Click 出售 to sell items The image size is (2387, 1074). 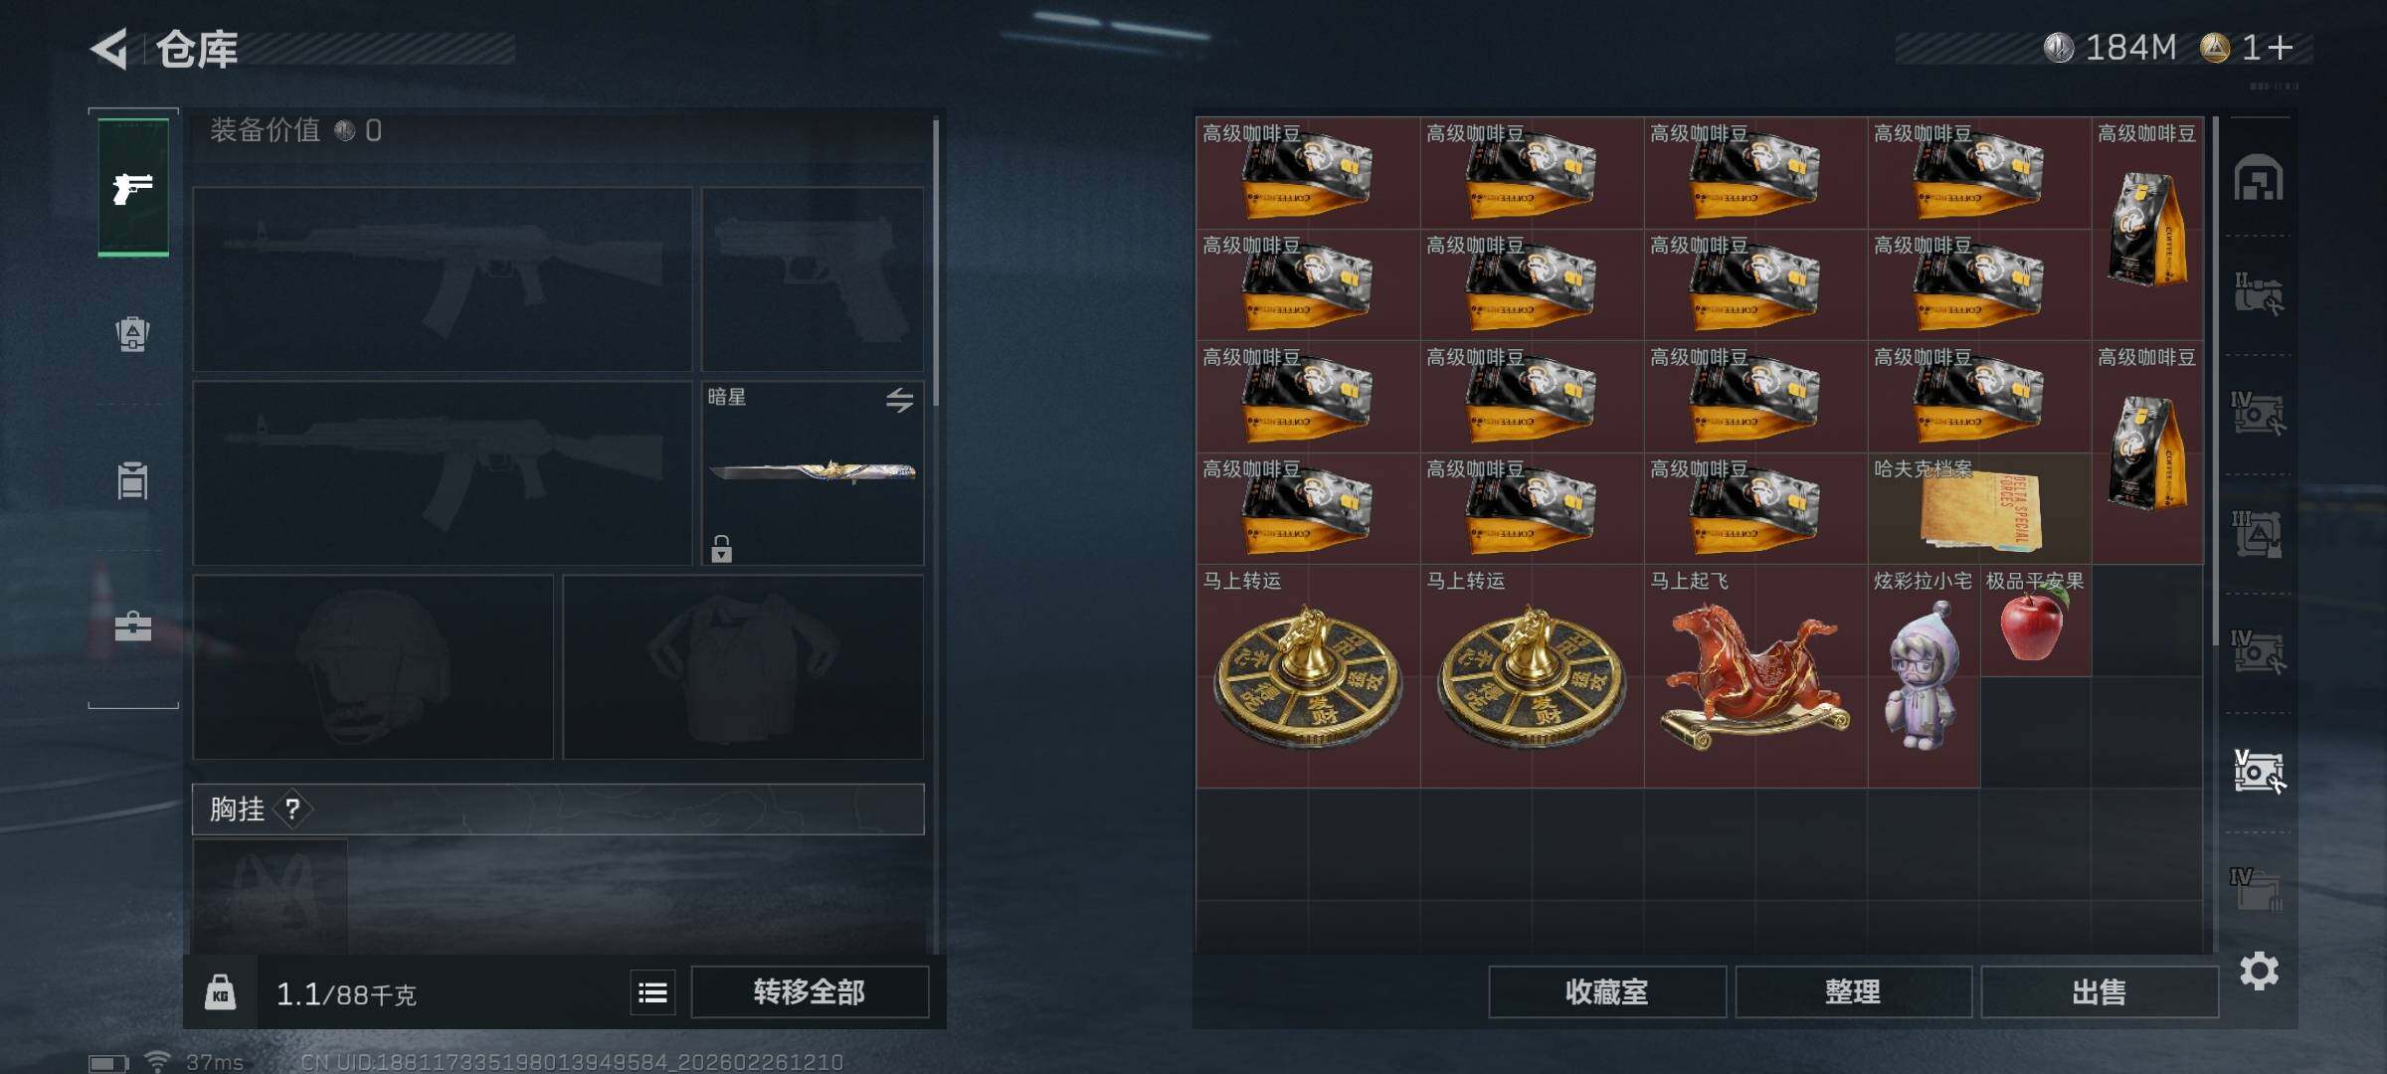[x=2100, y=991]
